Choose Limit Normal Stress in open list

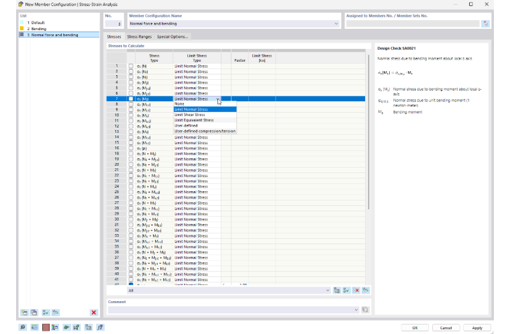pos(205,109)
